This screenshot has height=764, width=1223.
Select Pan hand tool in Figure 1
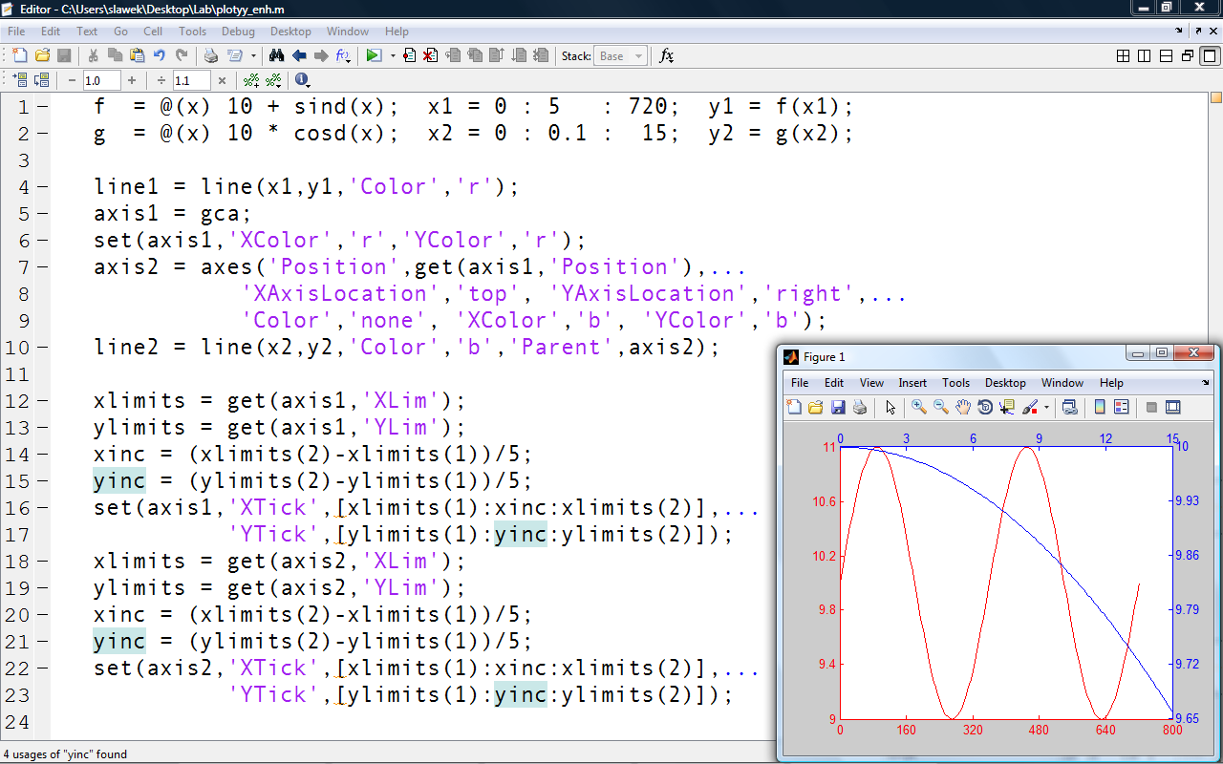pyautogui.click(x=963, y=407)
